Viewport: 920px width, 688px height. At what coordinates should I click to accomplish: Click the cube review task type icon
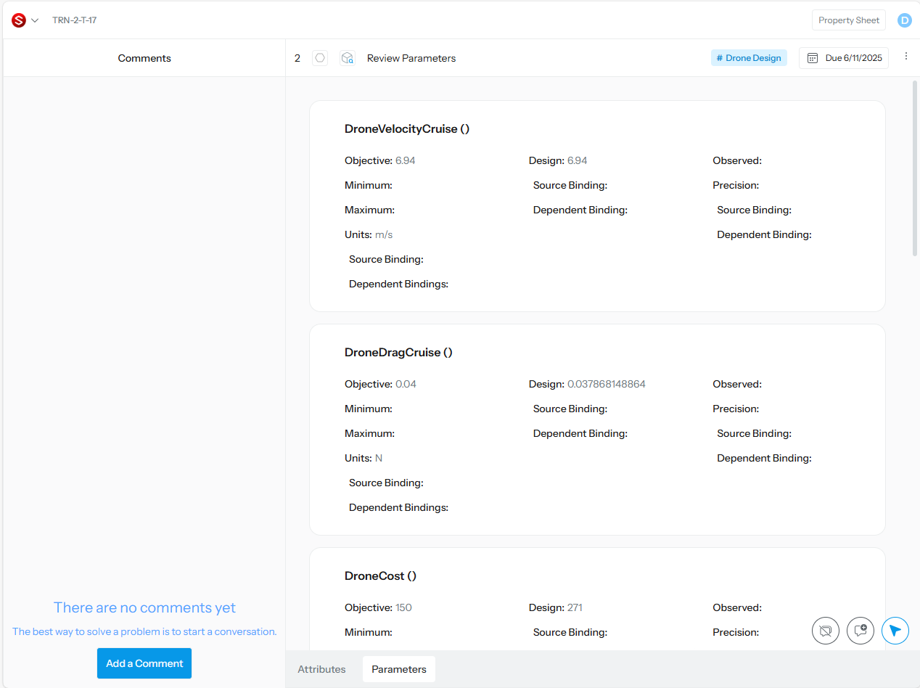click(x=348, y=58)
